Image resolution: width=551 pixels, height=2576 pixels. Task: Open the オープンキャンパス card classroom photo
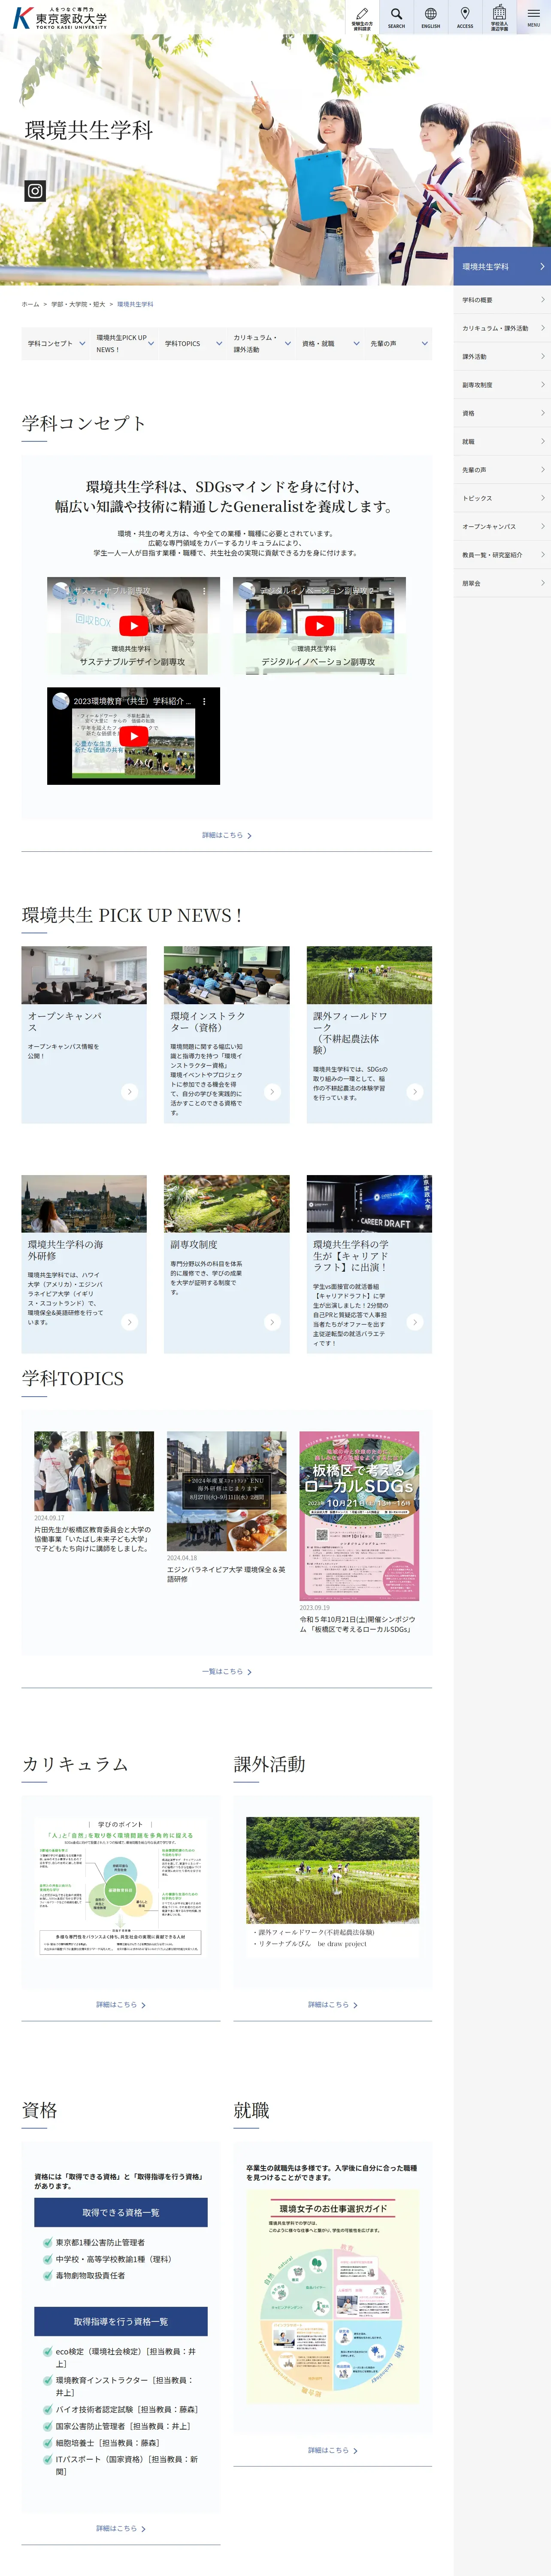pyautogui.click(x=84, y=975)
